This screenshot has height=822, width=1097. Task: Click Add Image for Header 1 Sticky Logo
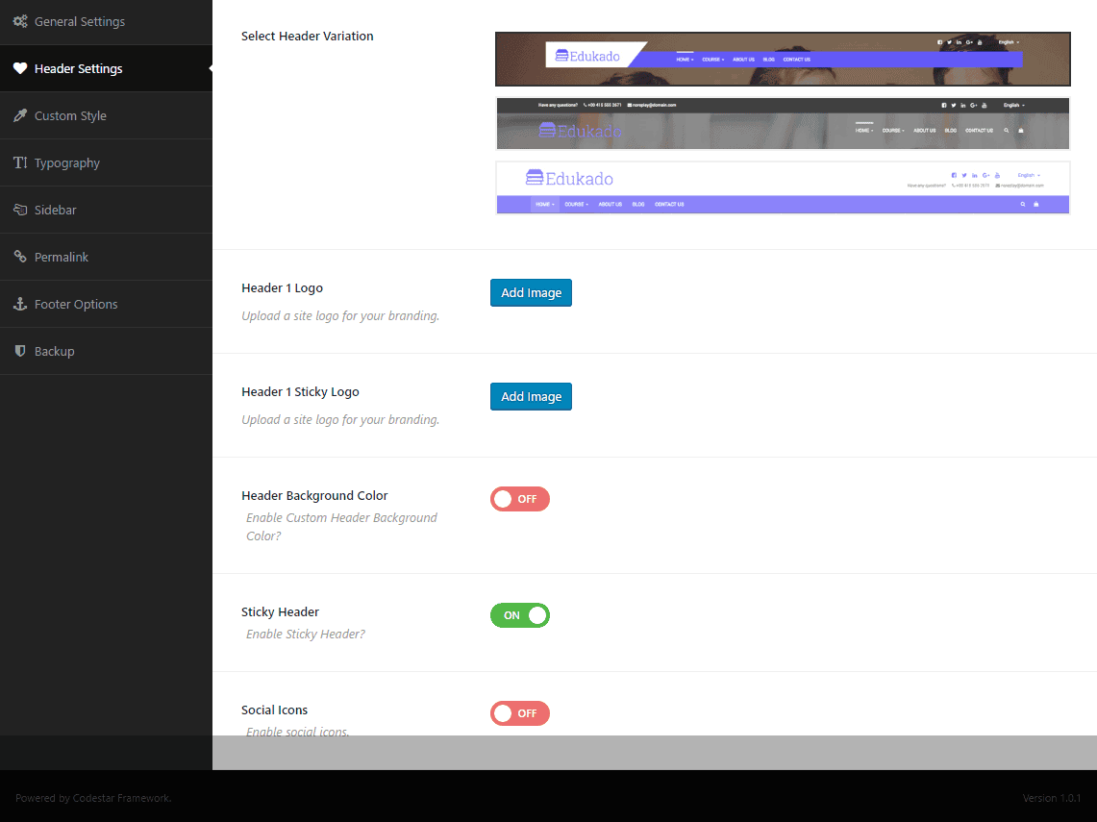[x=531, y=396]
